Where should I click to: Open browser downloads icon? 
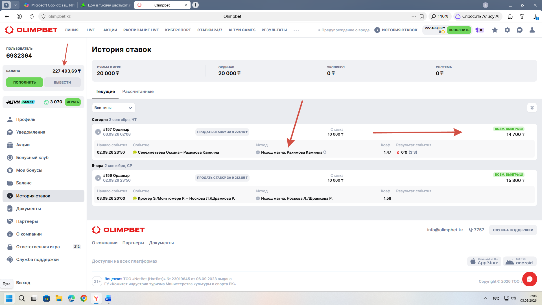tap(536, 17)
